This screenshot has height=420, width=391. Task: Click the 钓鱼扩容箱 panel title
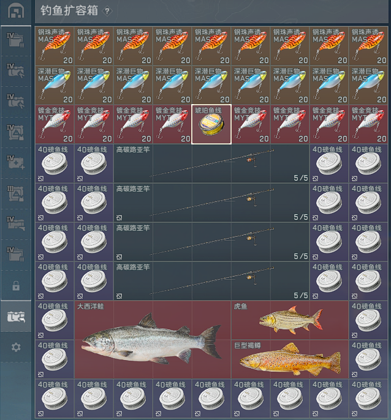click(x=69, y=11)
